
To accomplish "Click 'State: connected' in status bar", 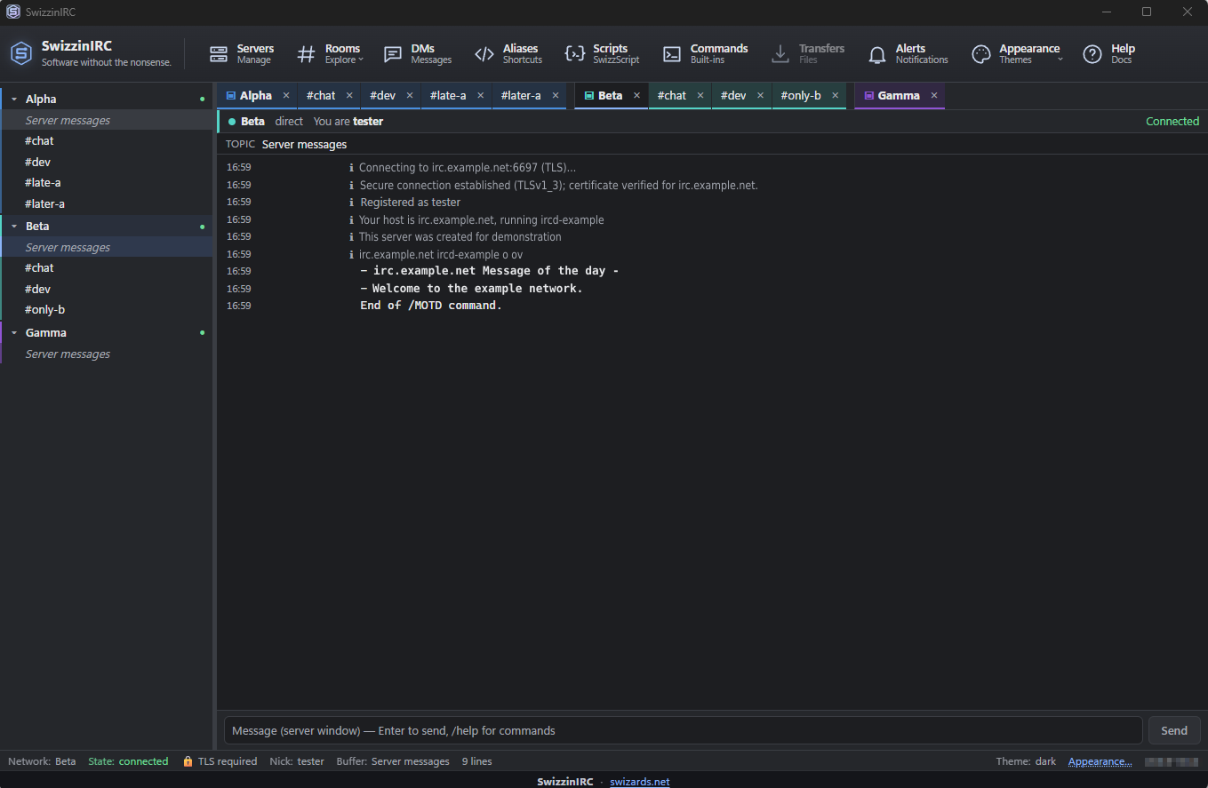I will pyautogui.click(x=128, y=761).
